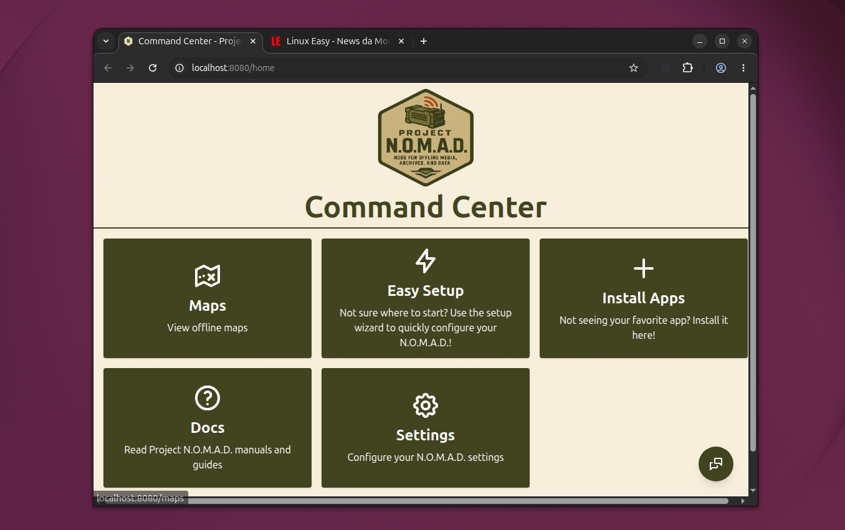
Task: View site information for localhost
Action: click(x=179, y=68)
